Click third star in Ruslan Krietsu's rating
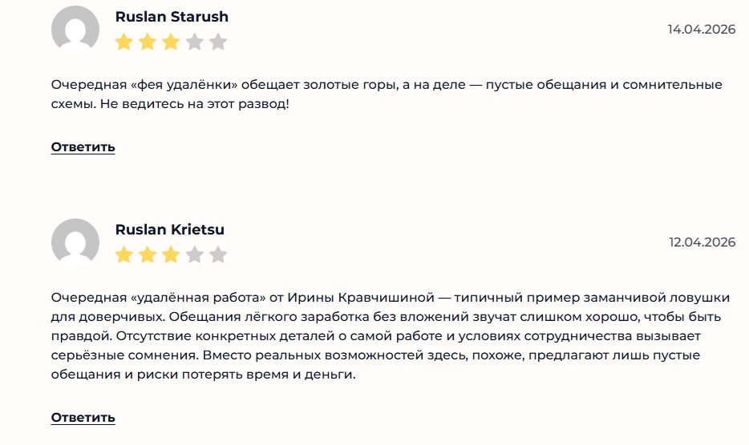This screenshot has height=445, width=749. (x=171, y=255)
